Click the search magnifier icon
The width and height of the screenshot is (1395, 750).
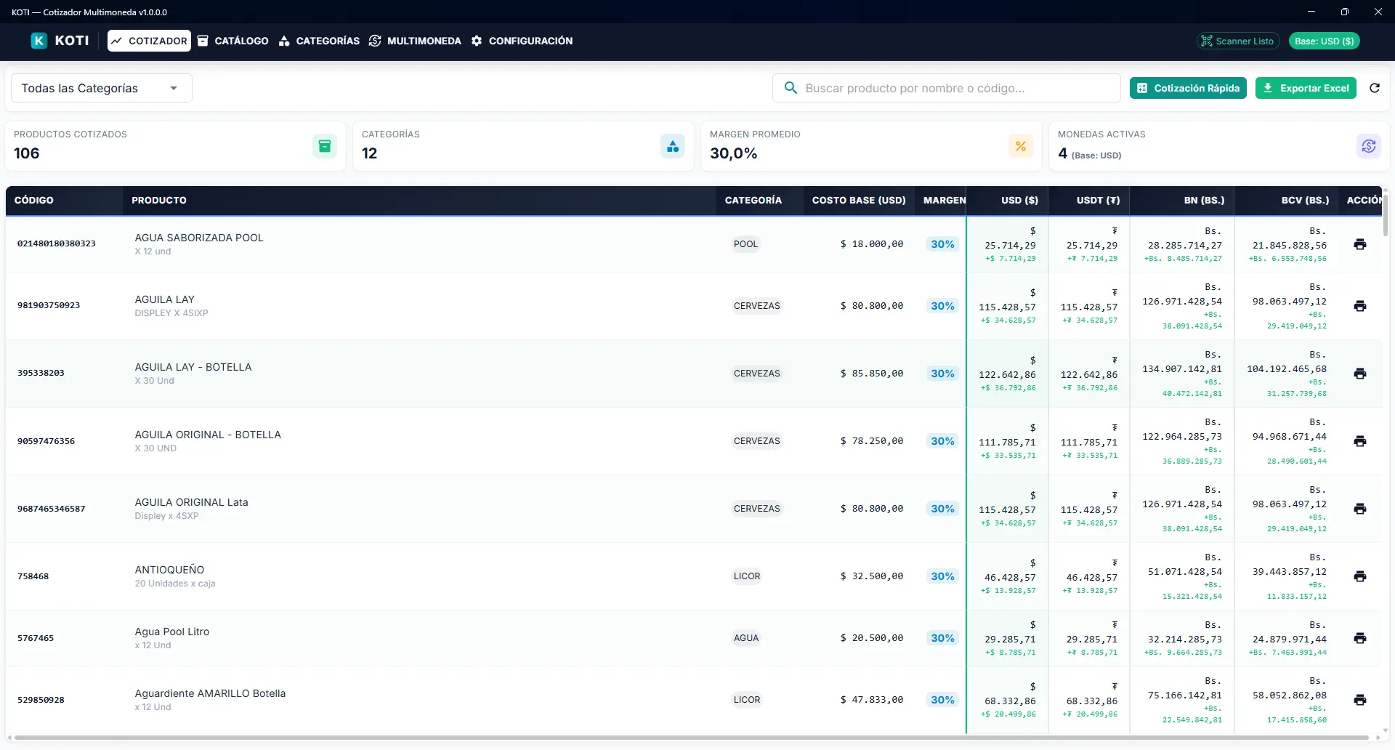790,88
